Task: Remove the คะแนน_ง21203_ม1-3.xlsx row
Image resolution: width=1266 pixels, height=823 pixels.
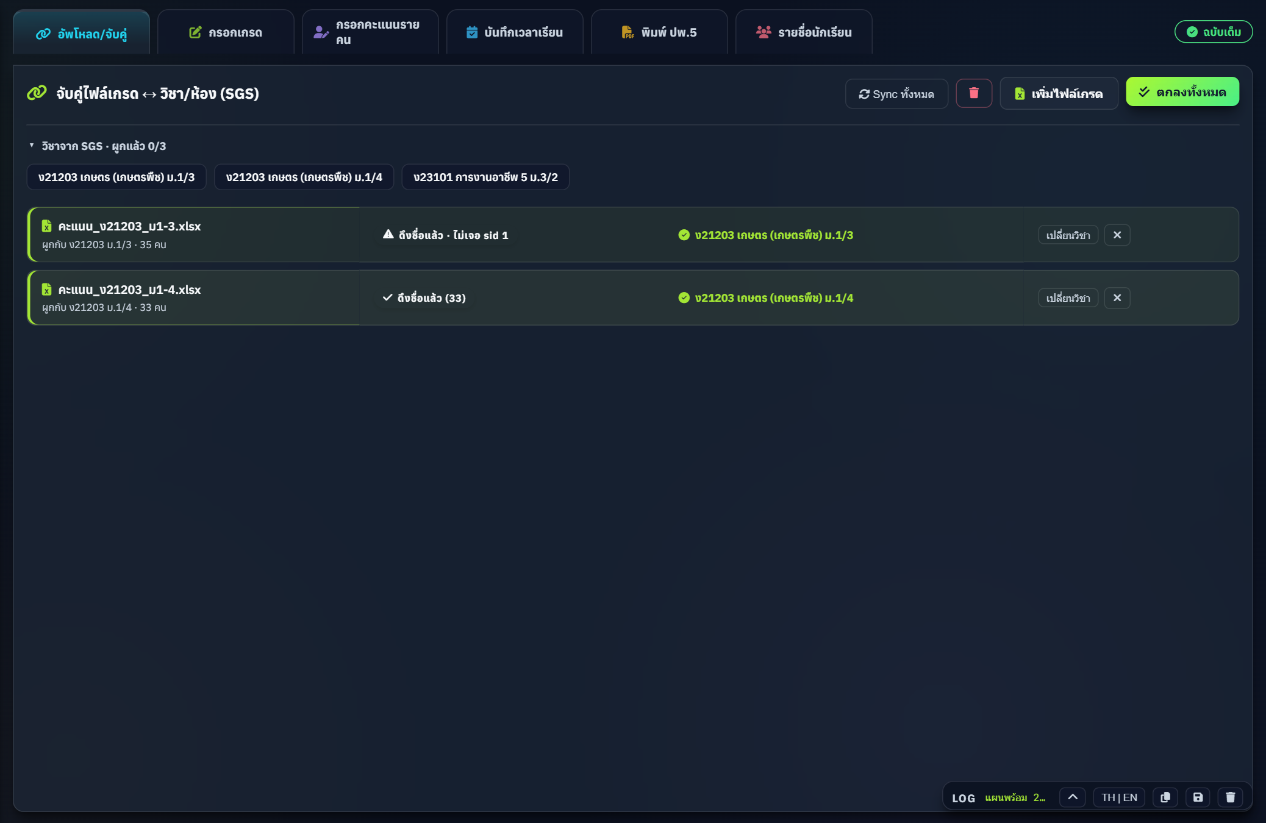Action: pos(1117,235)
